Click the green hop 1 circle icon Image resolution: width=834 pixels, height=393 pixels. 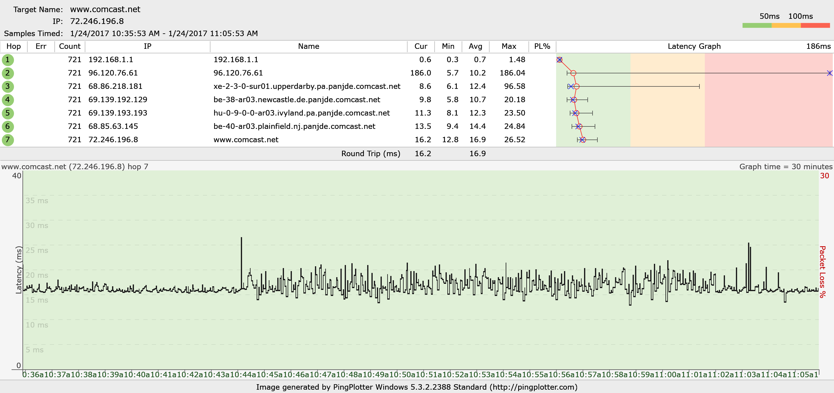[8, 60]
